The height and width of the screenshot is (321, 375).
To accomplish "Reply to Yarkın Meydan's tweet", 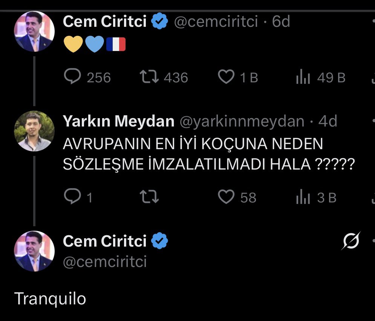I will pyautogui.click(x=72, y=198).
